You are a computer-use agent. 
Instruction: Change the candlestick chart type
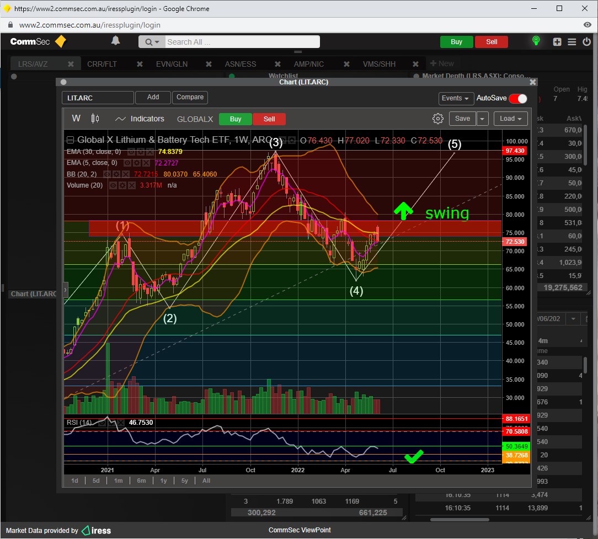[x=95, y=119]
